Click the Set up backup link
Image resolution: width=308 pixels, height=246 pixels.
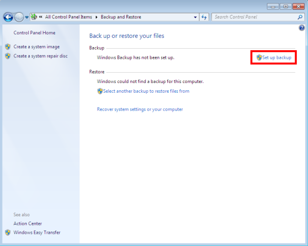pos(277,57)
